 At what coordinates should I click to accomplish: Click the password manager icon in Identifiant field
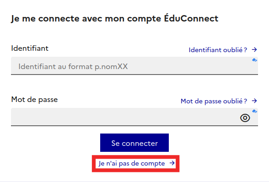point(254,60)
